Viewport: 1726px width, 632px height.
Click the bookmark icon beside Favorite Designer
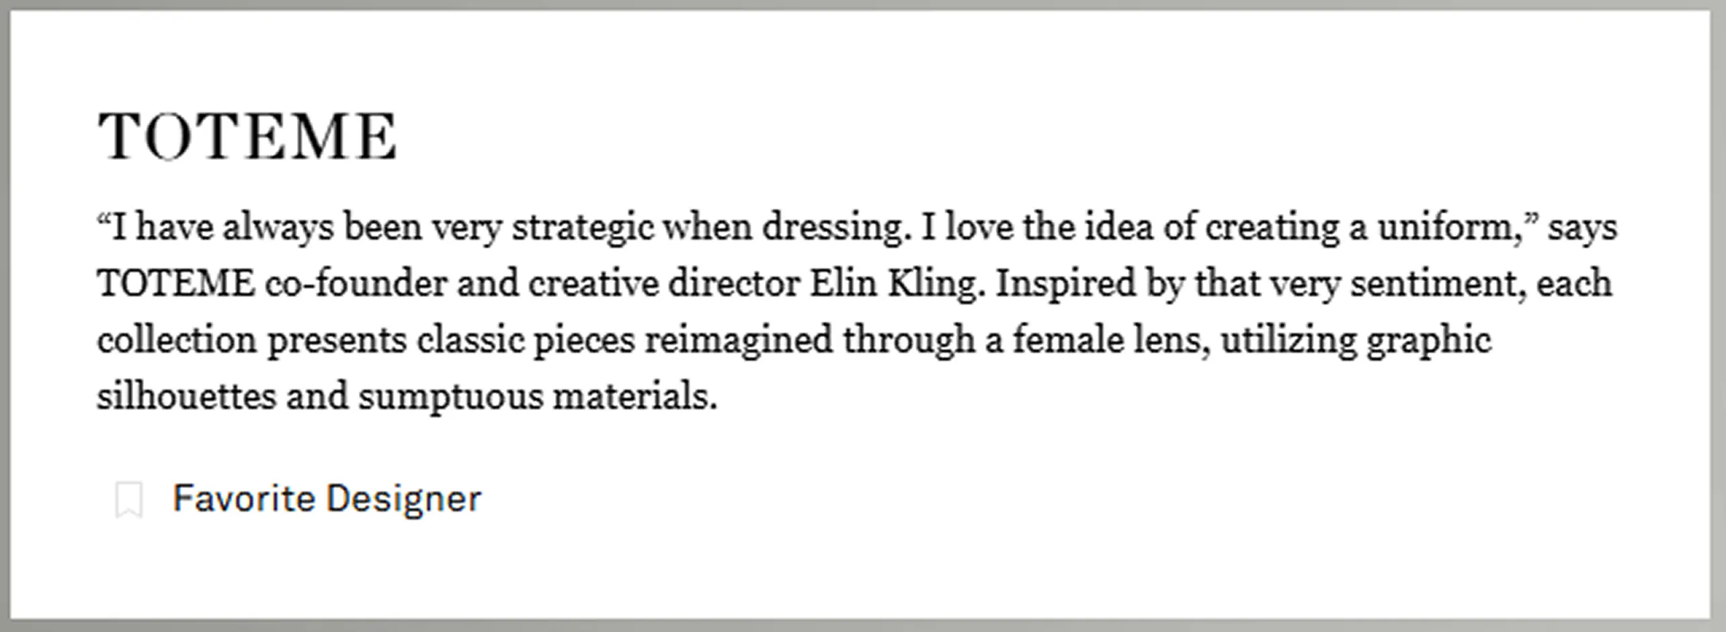click(x=128, y=500)
